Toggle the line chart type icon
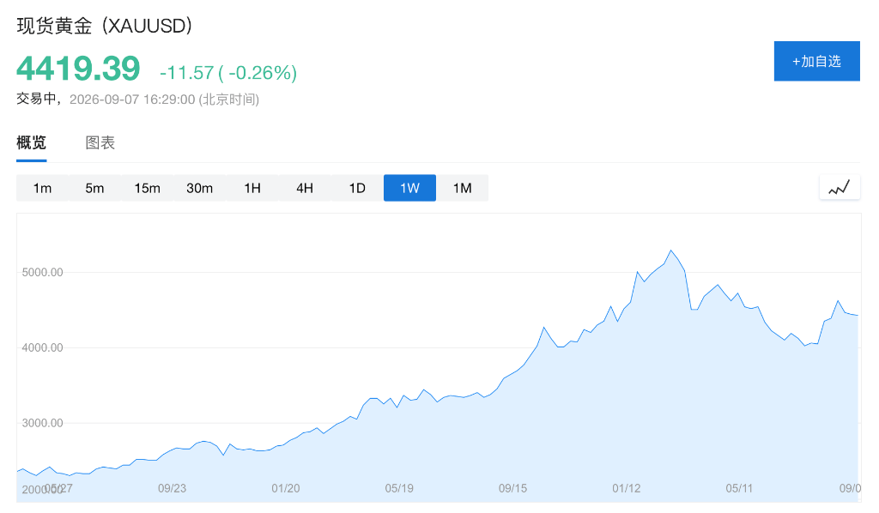879x513 pixels. pyautogui.click(x=840, y=188)
